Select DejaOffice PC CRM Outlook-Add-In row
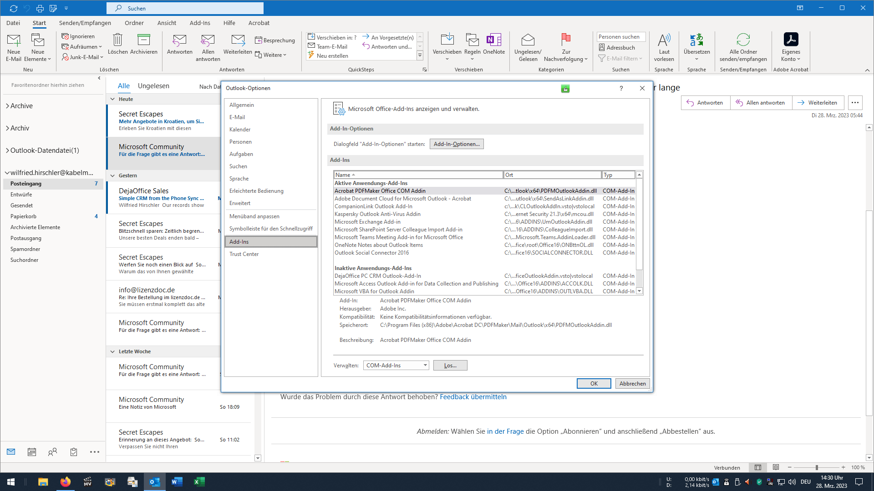874x491 pixels. [x=485, y=276]
